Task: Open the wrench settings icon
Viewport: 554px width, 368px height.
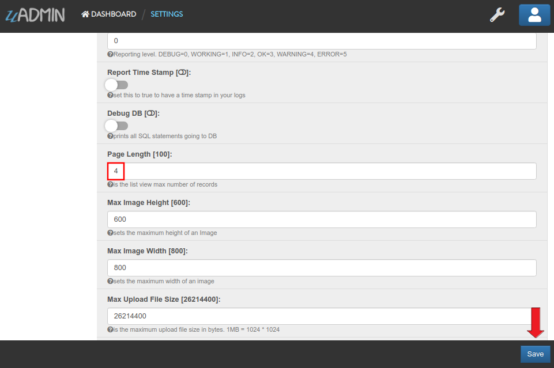Action: (497, 15)
